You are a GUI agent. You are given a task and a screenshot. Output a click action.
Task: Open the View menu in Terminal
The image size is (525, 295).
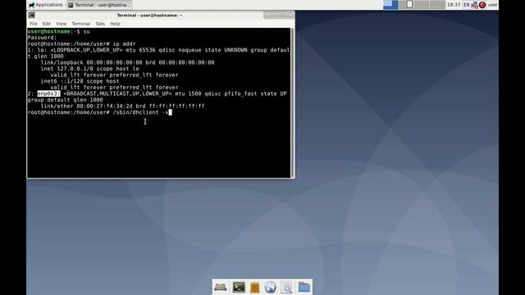[61, 24]
